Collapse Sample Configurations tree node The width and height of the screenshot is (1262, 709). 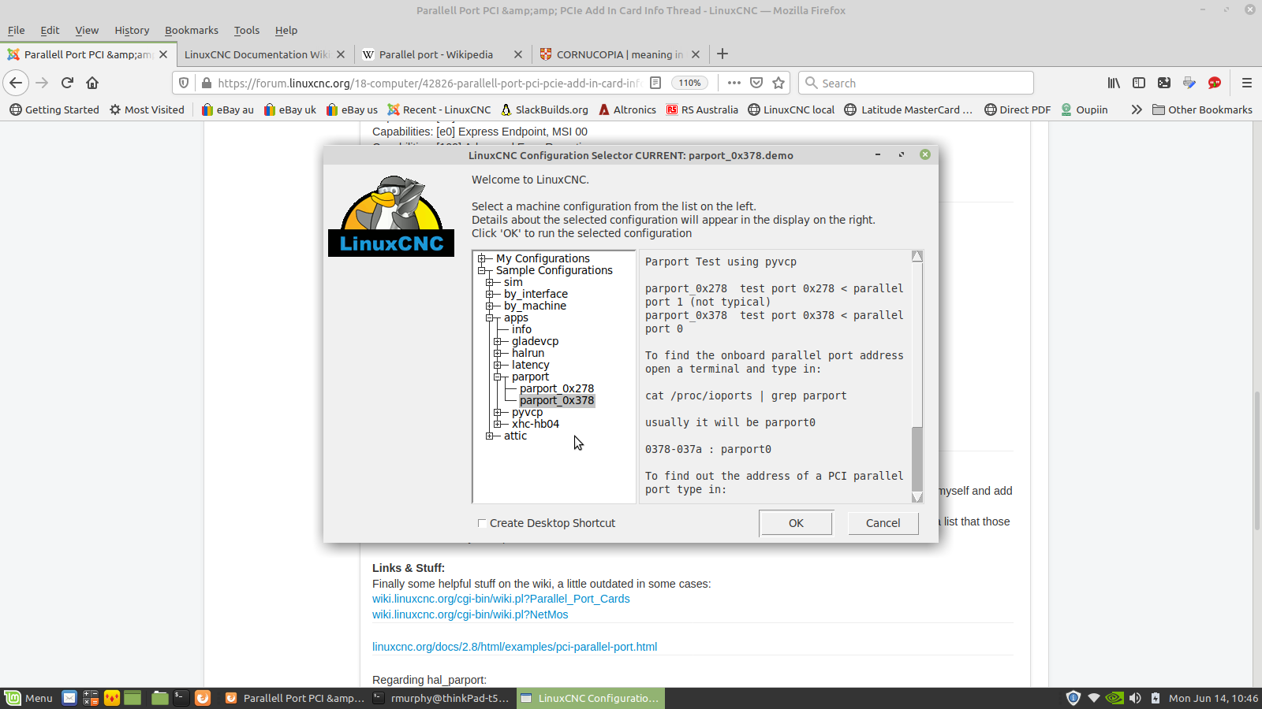point(482,270)
